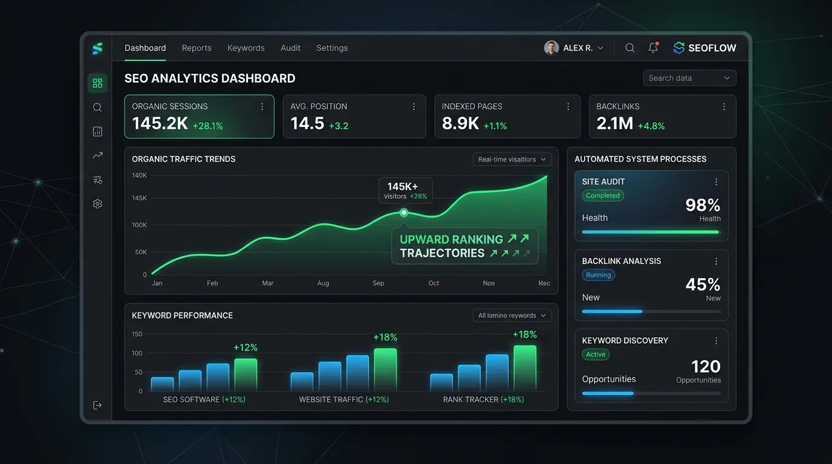Image resolution: width=832 pixels, height=464 pixels.
Task: Open the sidebar settings gear icon
Action: (x=97, y=204)
